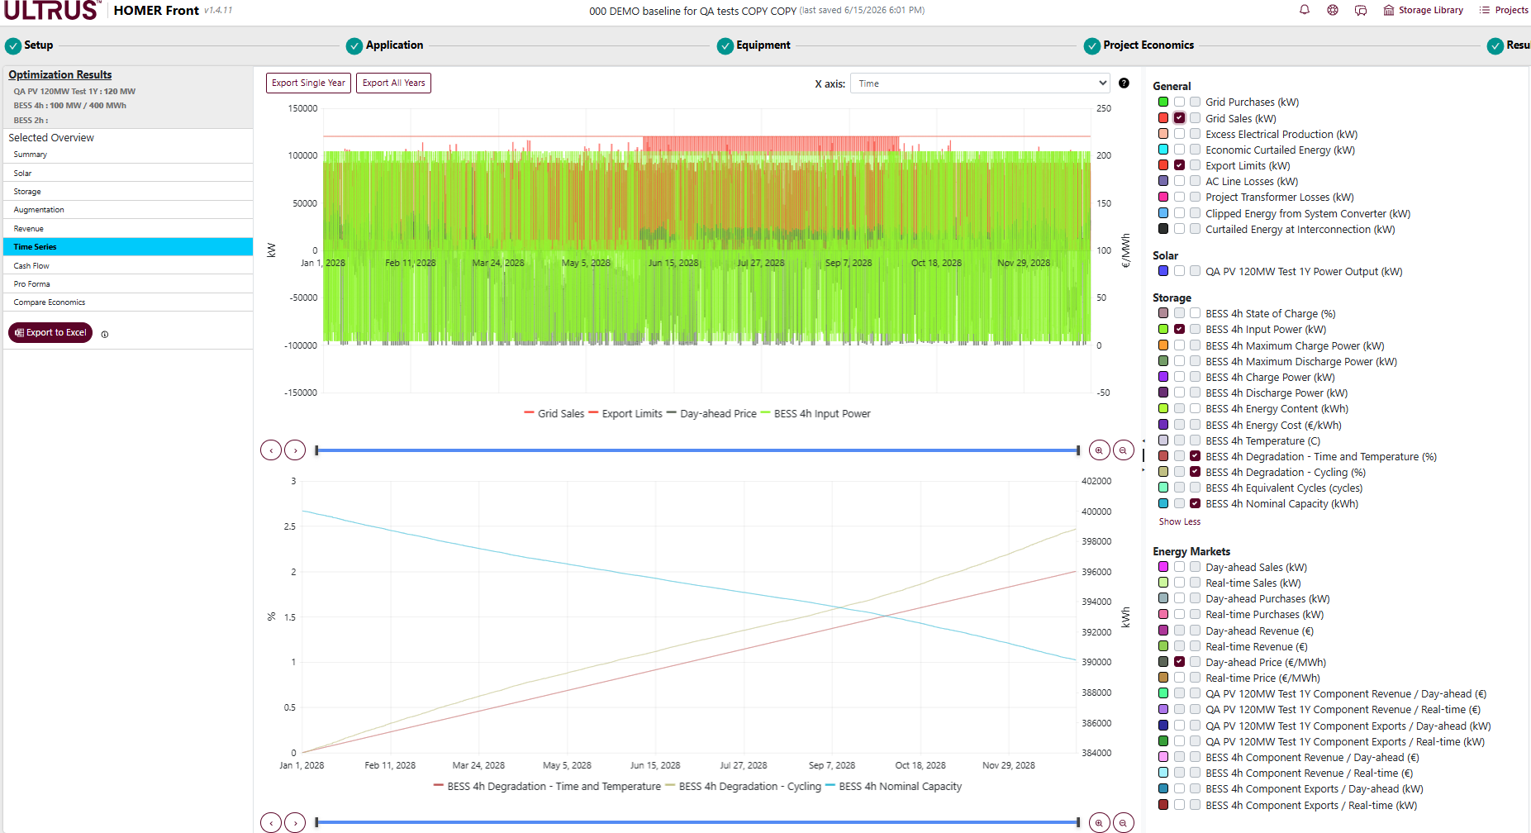Go to the Equipment step

[754, 45]
